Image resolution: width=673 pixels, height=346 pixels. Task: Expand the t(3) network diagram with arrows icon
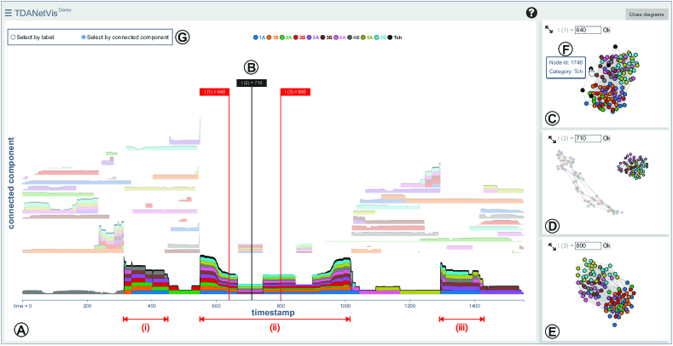pos(553,246)
